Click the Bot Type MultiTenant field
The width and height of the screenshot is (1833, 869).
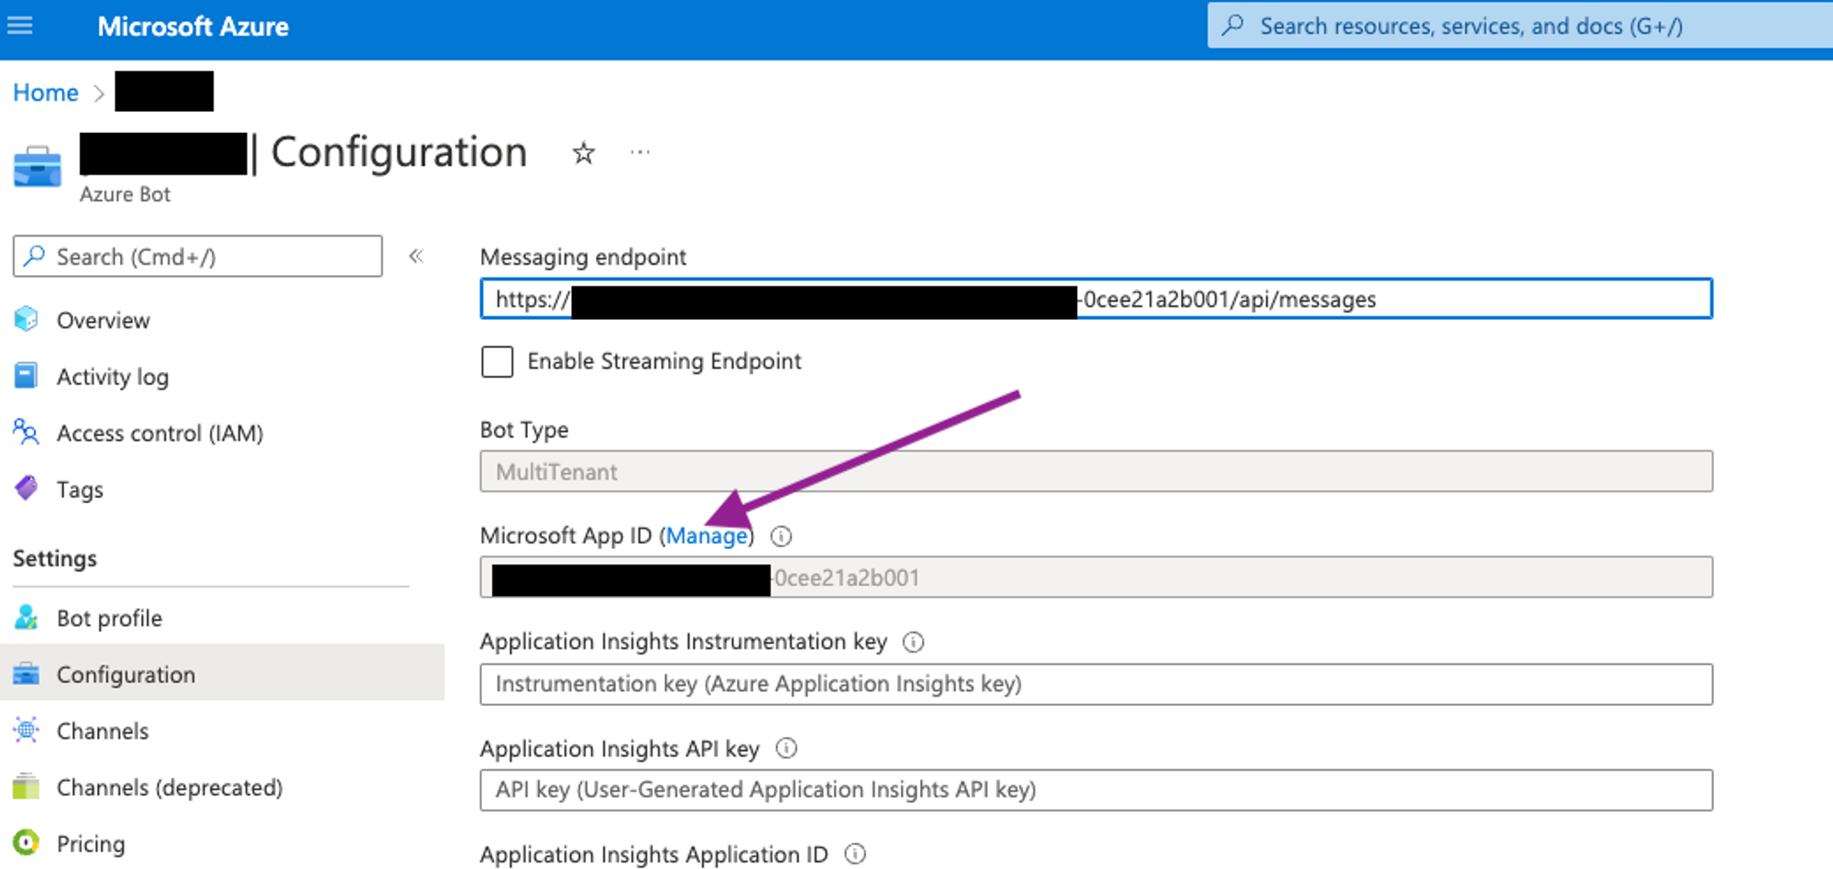1096,471
